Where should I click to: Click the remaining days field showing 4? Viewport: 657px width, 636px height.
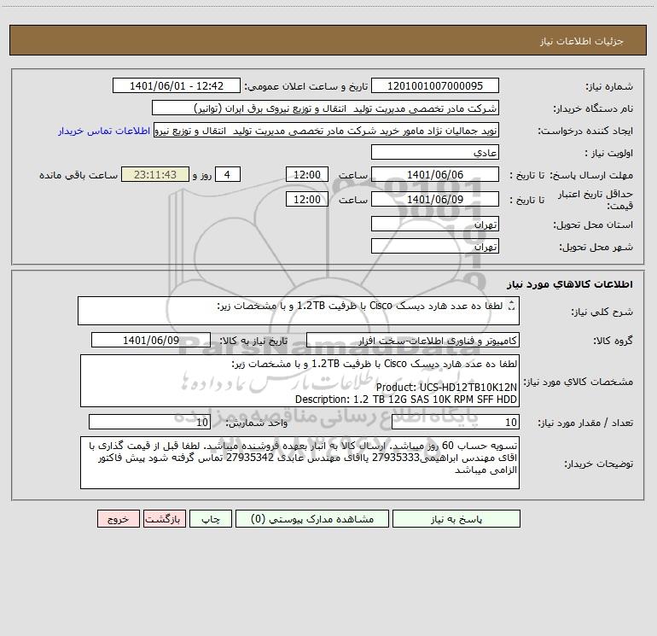(228, 174)
